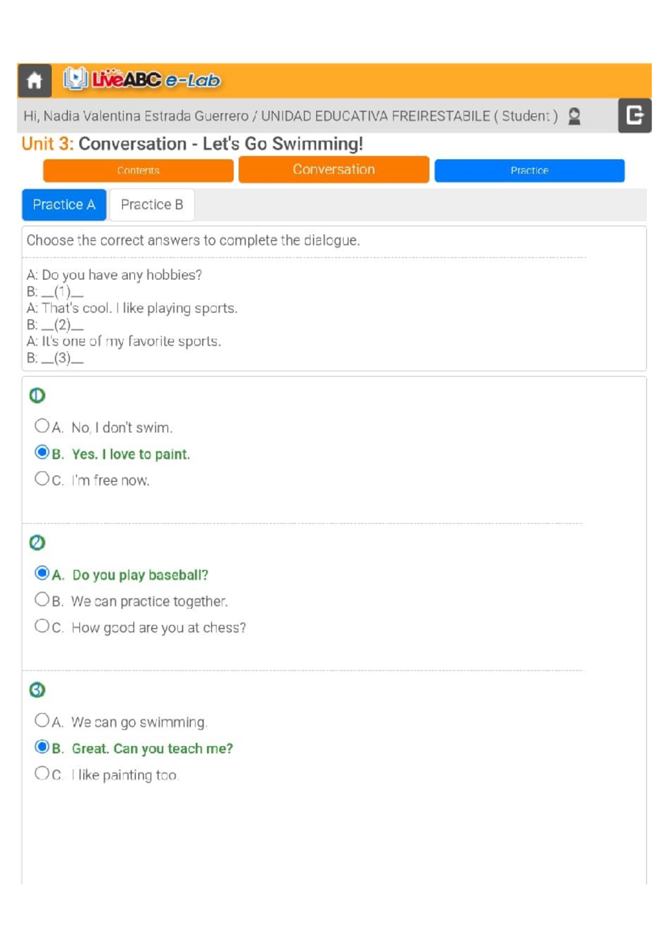Open the Contents section
Screen dimensions: 668x945
[x=138, y=170]
